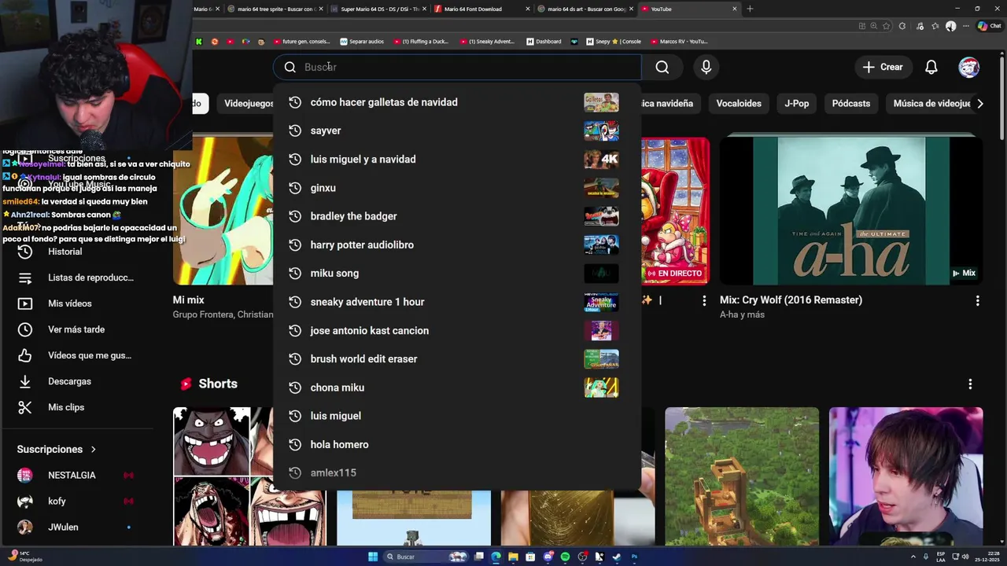Select suggestion 'luis miguel y a navidad'
The image size is (1007, 566).
point(457,159)
